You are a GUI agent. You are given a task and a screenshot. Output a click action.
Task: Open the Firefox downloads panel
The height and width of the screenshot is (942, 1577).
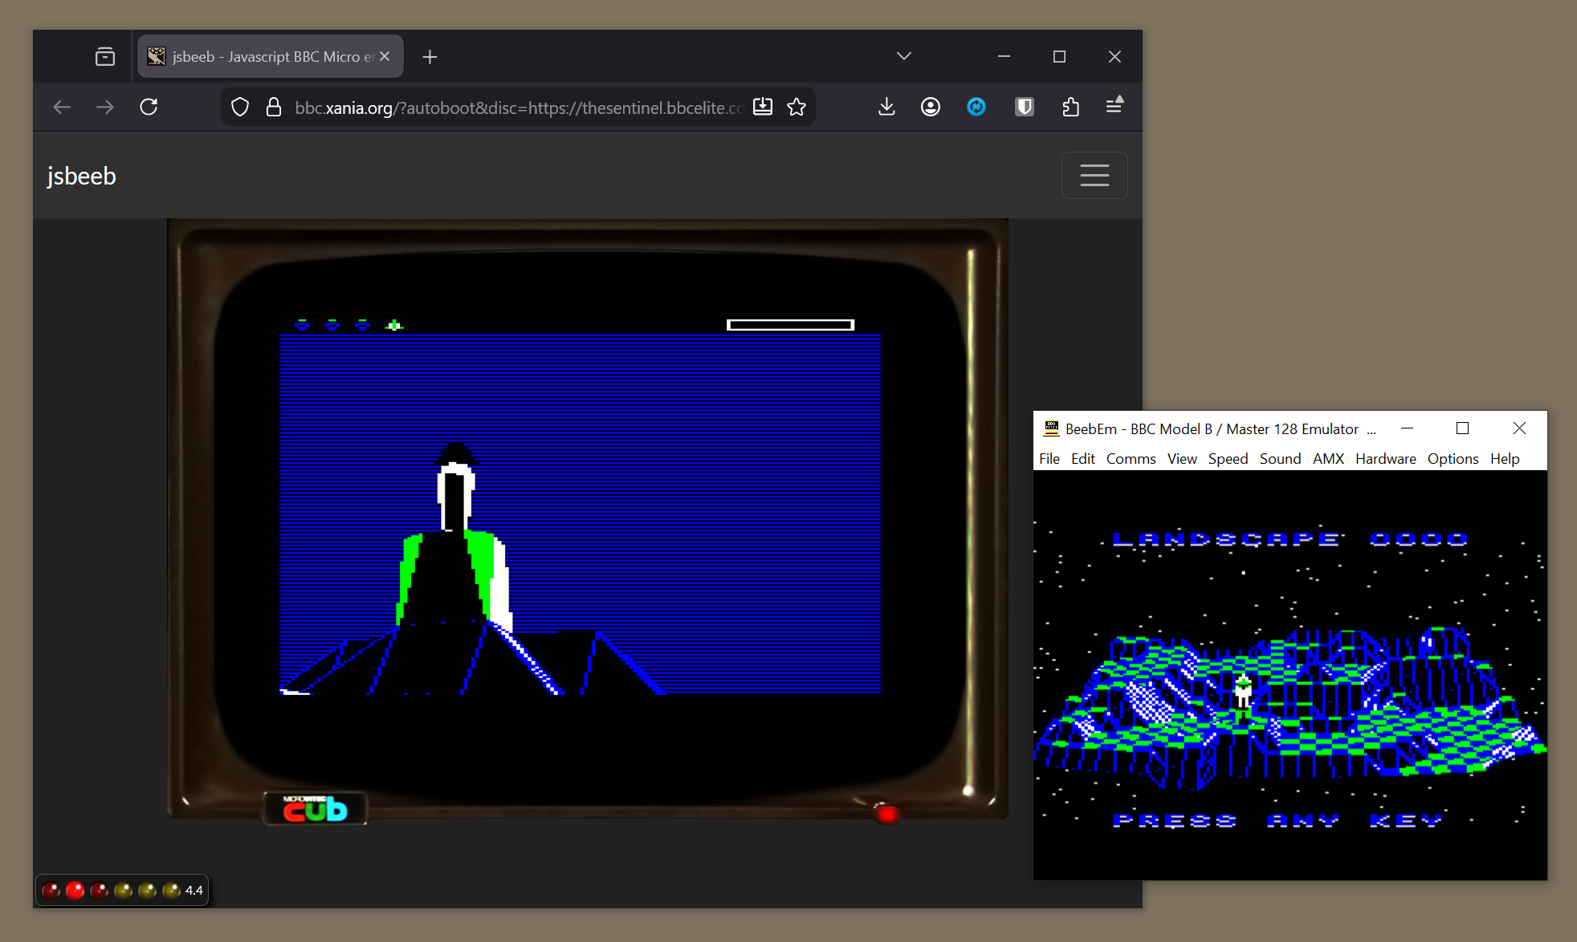pos(886,107)
